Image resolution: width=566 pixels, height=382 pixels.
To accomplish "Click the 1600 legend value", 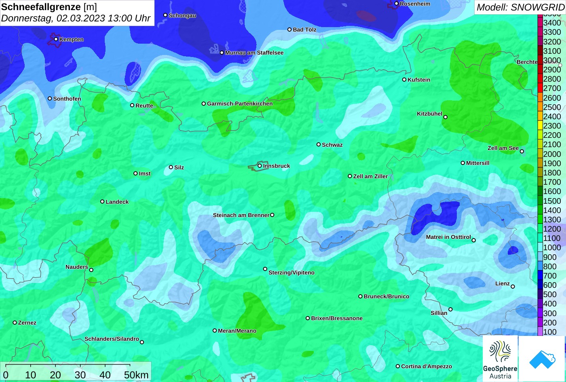I will 552,192.
